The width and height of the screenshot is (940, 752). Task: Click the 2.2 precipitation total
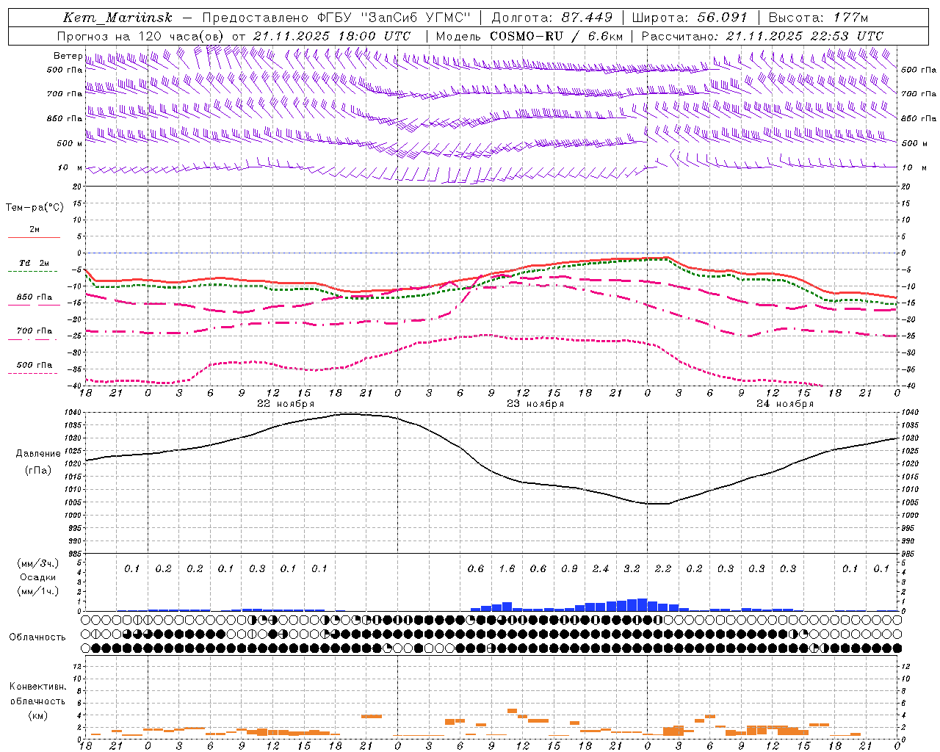pos(663,568)
